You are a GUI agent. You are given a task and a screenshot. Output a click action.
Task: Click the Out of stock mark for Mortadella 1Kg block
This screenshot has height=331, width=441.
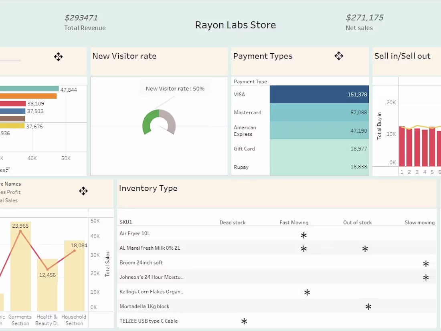[x=368, y=307]
